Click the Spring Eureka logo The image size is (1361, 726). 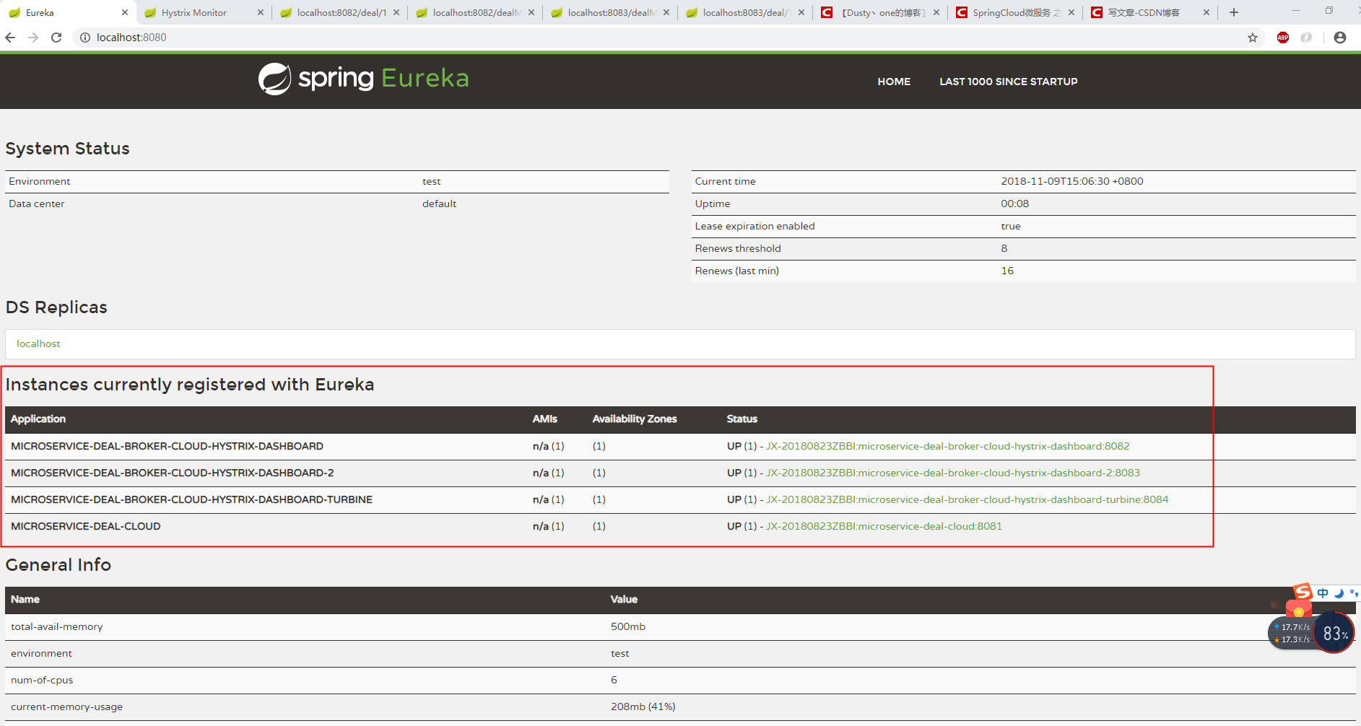click(363, 79)
